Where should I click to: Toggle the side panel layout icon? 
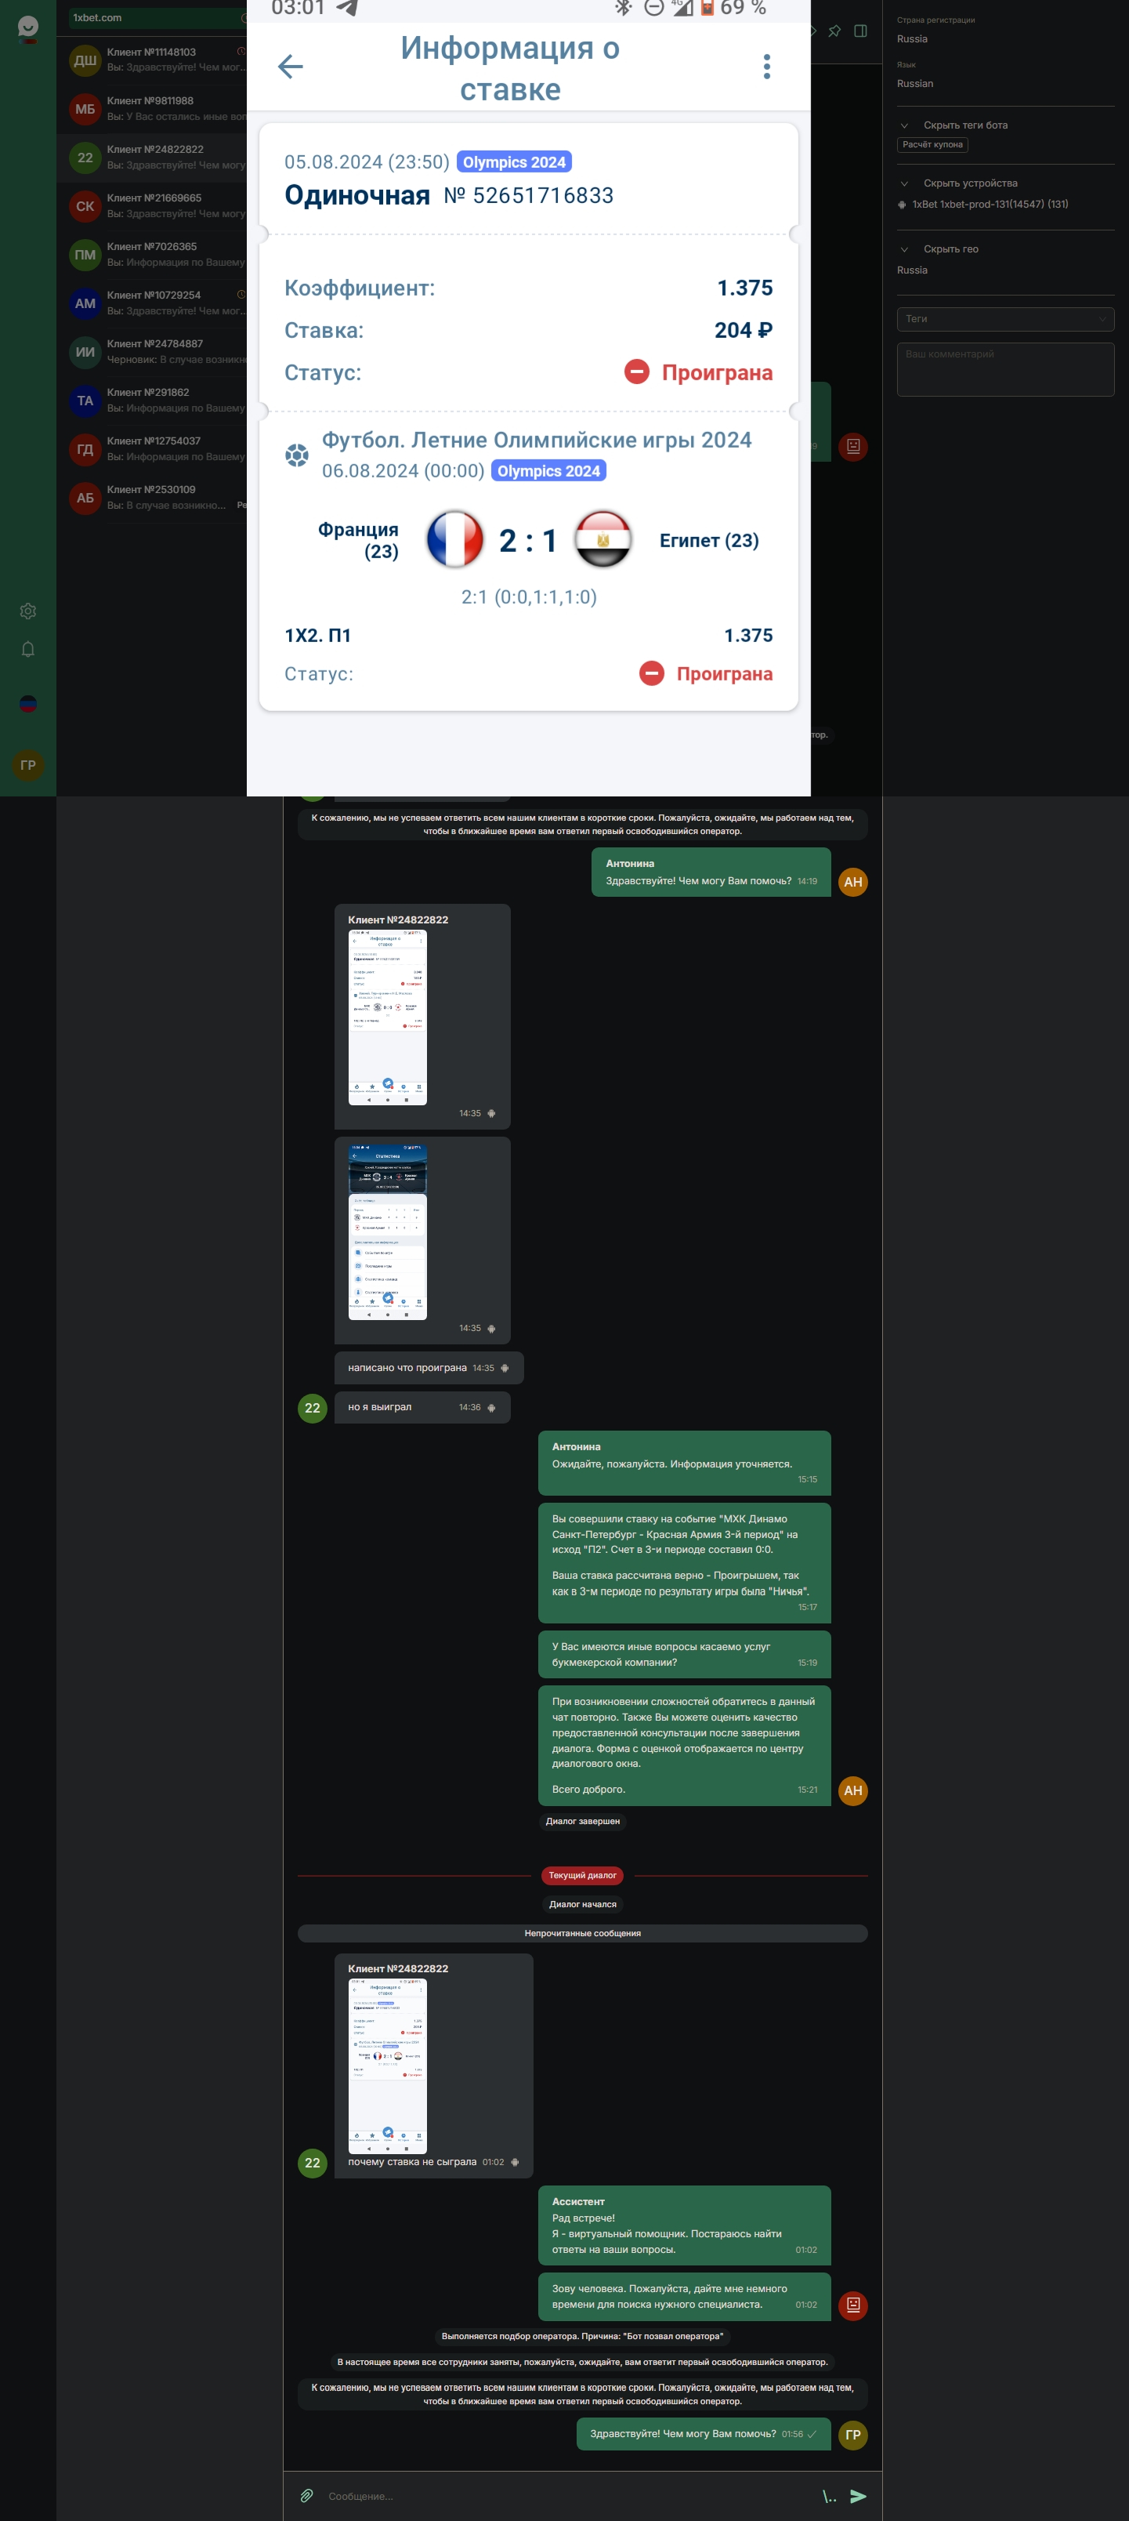click(x=861, y=31)
